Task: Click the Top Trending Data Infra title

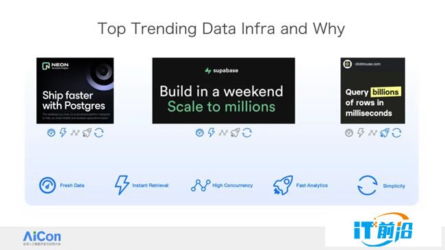Action: pyautogui.click(x=221, y=29)
